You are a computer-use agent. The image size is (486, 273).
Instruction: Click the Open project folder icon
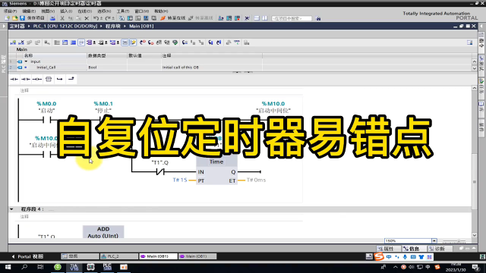tap(14, 18)
